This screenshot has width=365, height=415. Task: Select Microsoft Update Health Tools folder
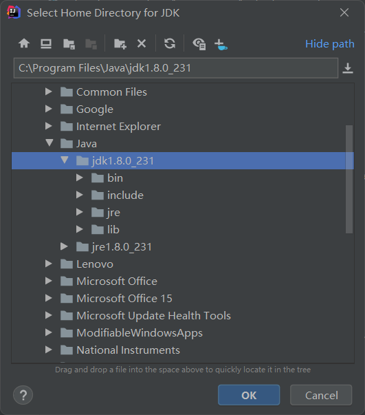153,316
